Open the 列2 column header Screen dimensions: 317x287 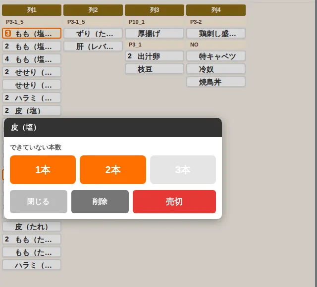coord(93,10)
